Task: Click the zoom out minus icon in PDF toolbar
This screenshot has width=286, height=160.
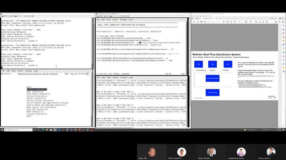Action: coord(231,22)
